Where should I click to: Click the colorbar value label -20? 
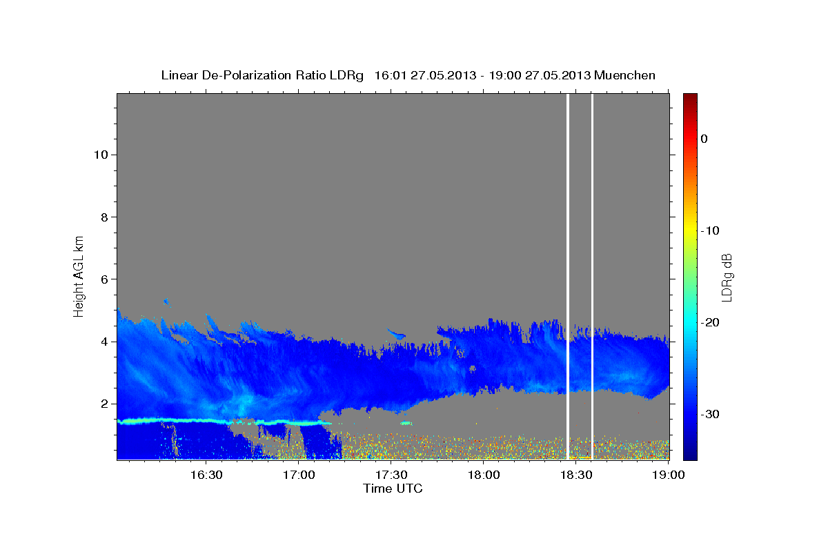coord(710,322)
